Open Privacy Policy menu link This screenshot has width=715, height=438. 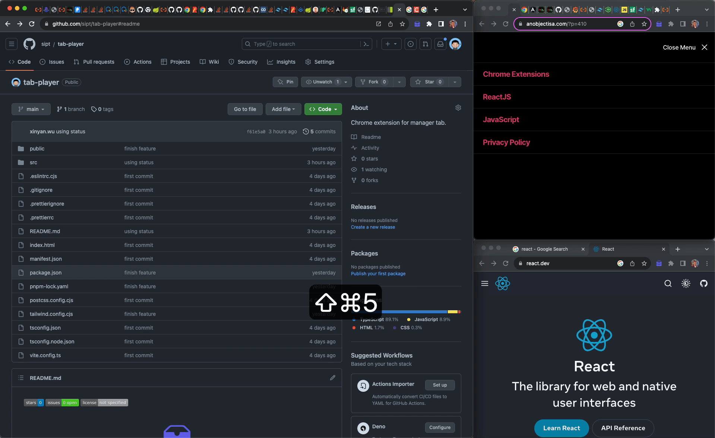click(x=506, y=142)
